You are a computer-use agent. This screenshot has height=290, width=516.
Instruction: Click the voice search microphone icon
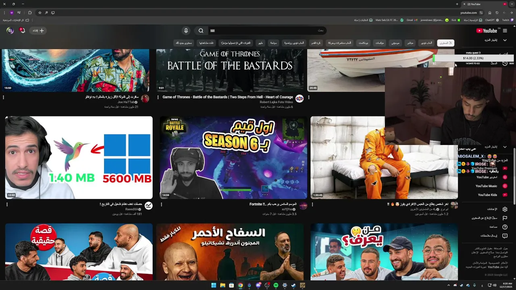[186, 31]
